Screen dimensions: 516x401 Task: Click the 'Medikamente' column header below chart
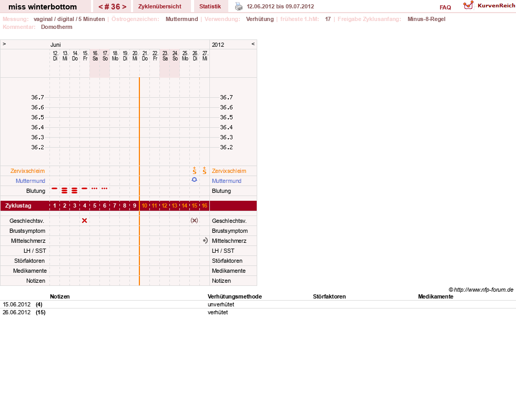[x=436, y=296]
